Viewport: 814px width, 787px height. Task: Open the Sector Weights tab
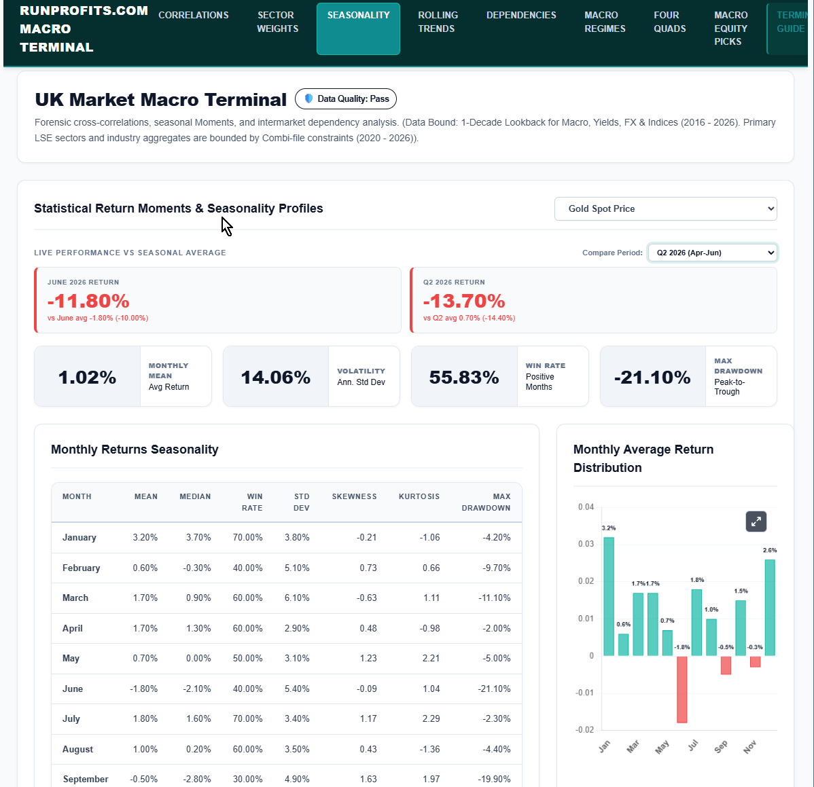[277, 22]
